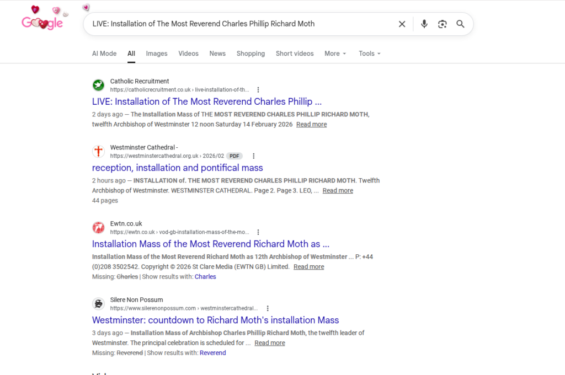Viewport: 565px width, 375px height.
Task: Click inside the search query text field
Action: tap(237, 24)
